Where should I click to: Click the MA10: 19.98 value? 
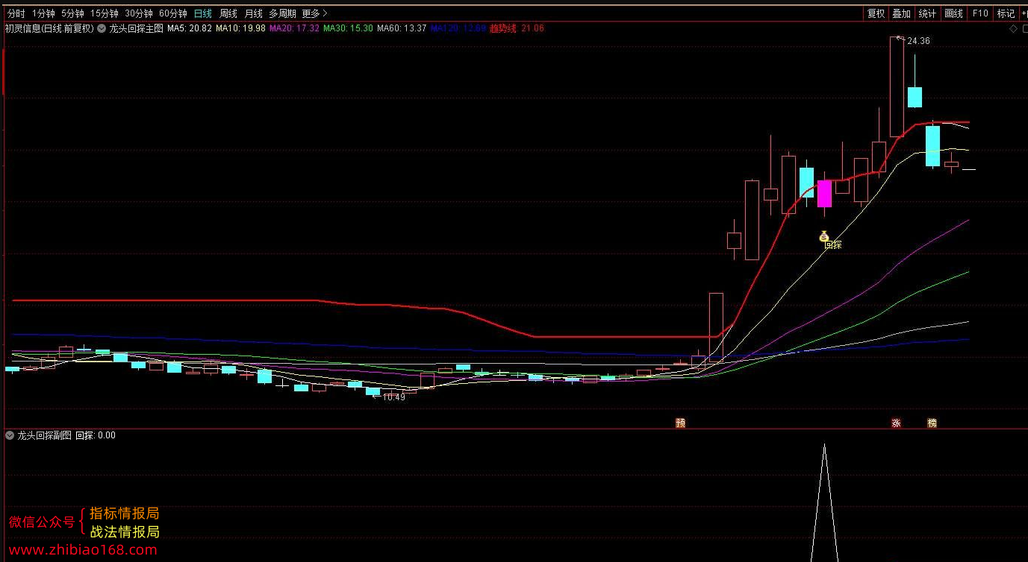pyautogui.click(x=240, y=28)
